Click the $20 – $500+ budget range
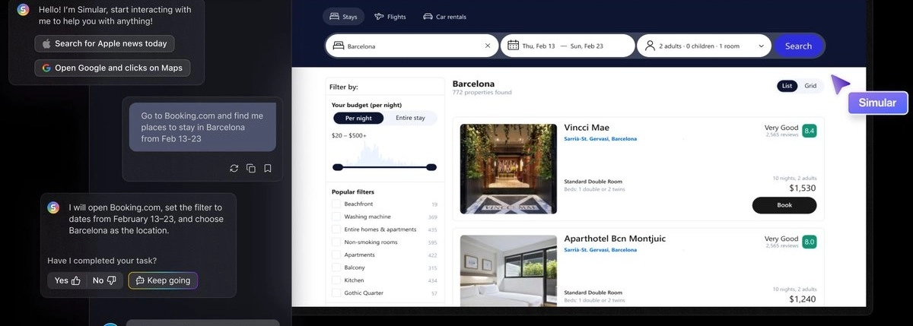913x326 pixels. point(348,135)
